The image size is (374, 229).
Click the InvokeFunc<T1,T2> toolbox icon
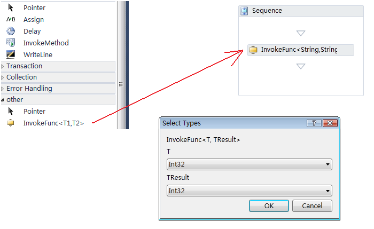tap(11, 123)
